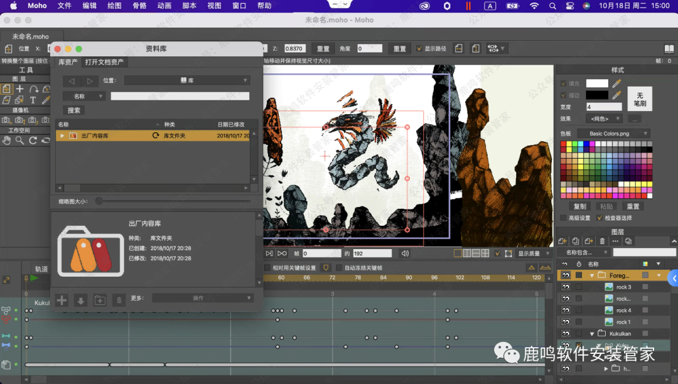Viewport: 678px width, 384px height.
Task: Toggle the 显示路径 checkbox
Action: coord(419,48)
